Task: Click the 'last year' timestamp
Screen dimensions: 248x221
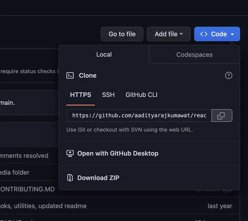Action: click(x=220, y=206)
